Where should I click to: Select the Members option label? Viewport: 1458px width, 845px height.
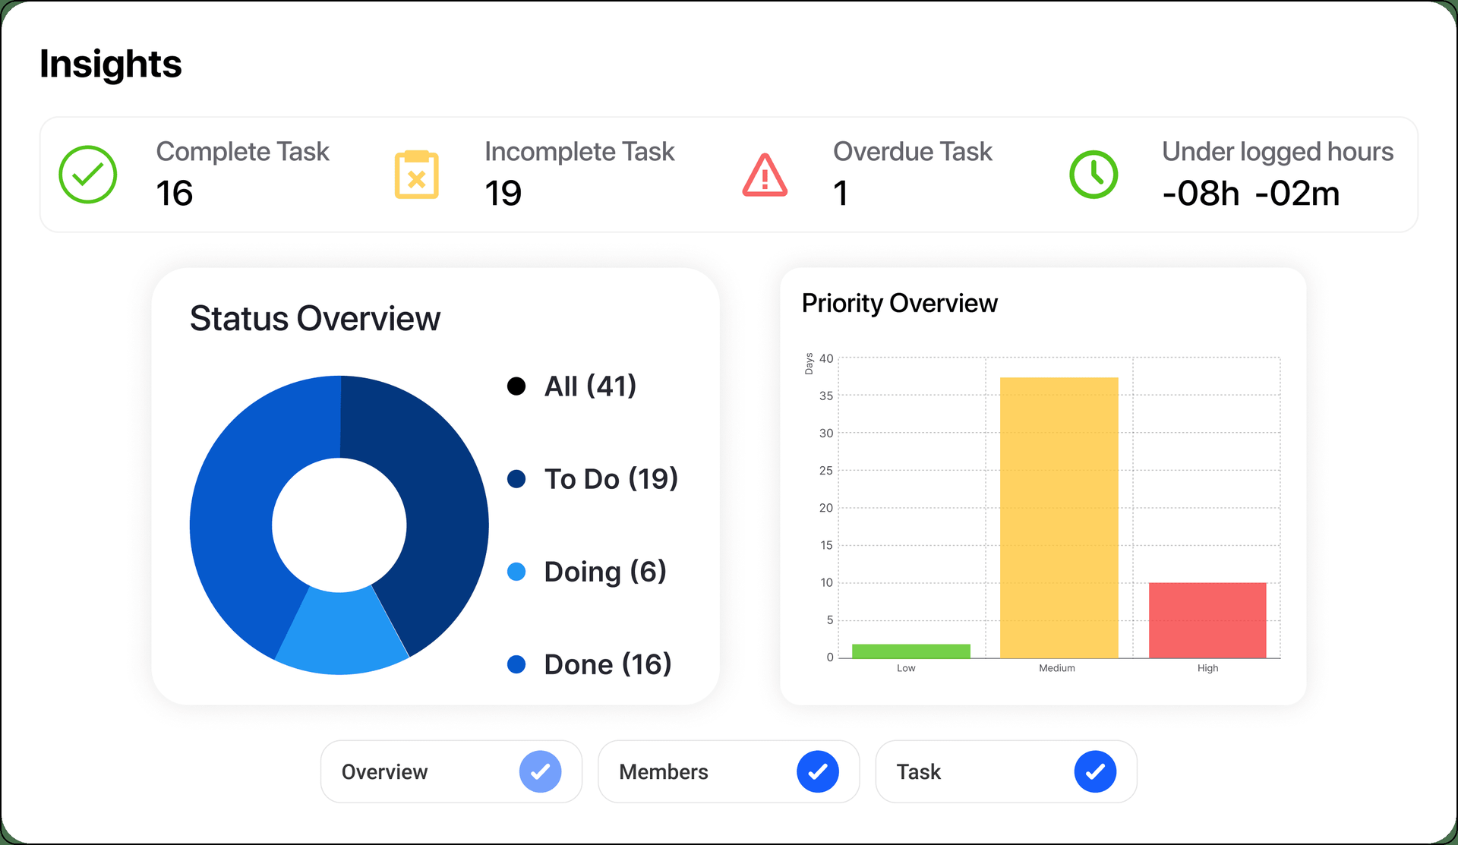click(664, 772)
